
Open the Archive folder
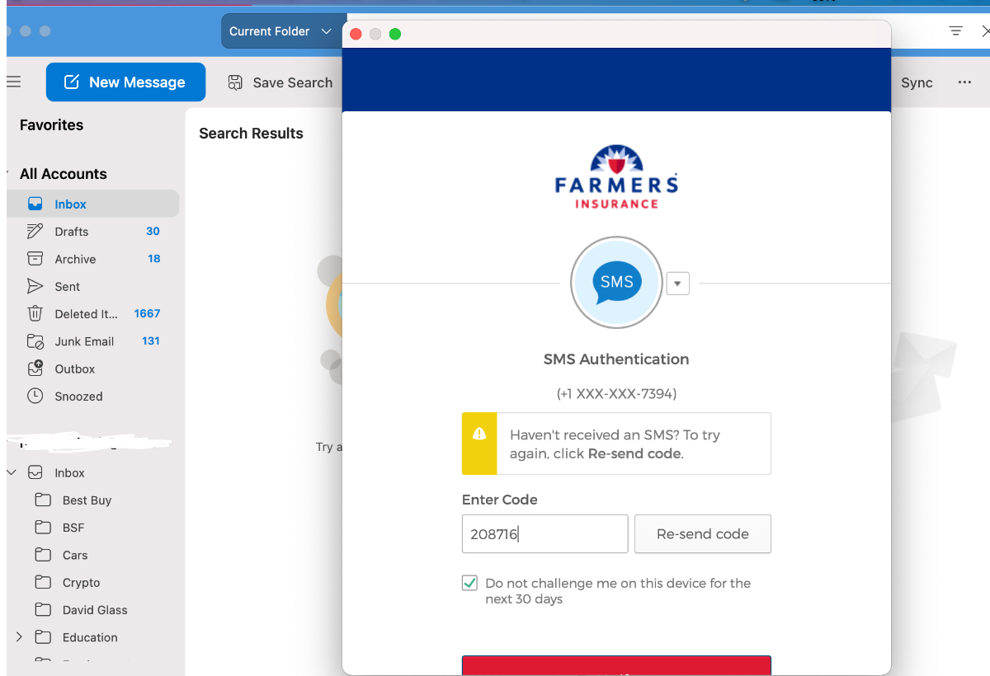click(92, 259)
